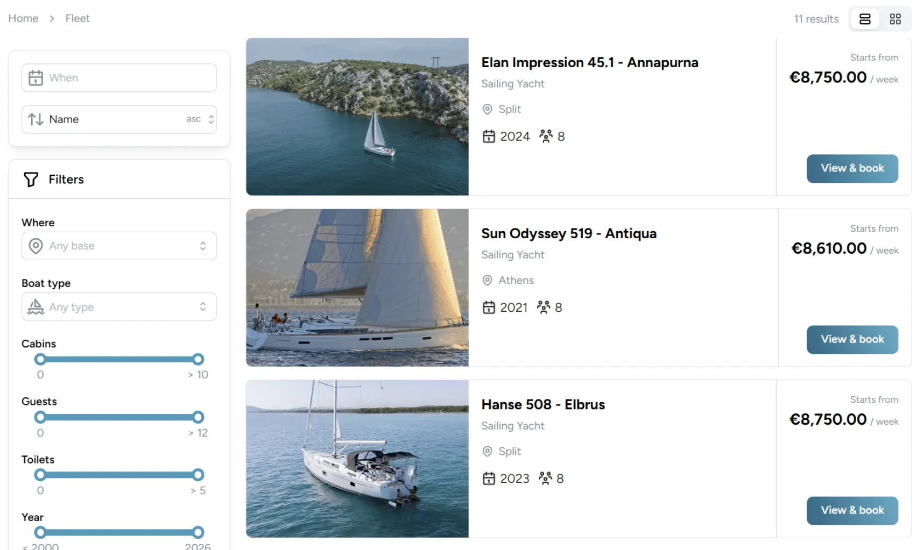
Task: Open the Sun Odyssey sails photo
Action: pos(357,288)
